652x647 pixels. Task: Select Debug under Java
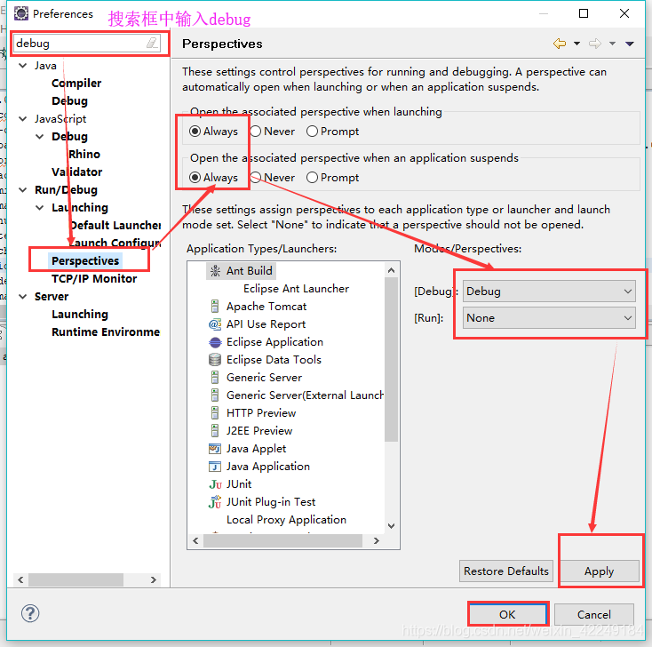69,101
